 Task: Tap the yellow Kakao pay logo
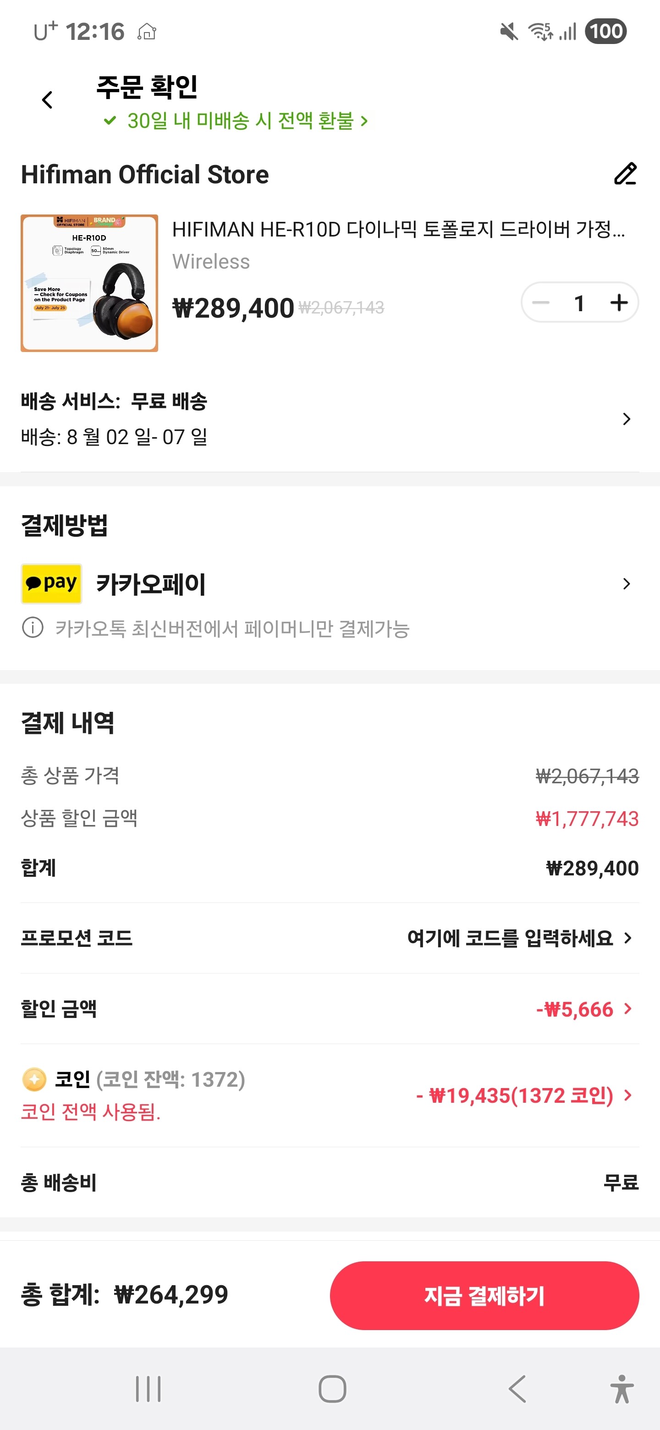[52, 583]
